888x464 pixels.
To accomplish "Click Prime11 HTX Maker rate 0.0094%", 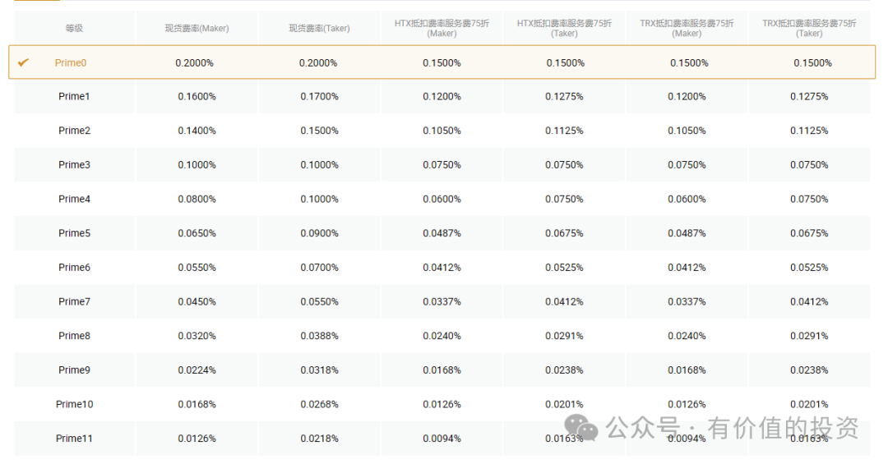I will click(x=442, y=439).
